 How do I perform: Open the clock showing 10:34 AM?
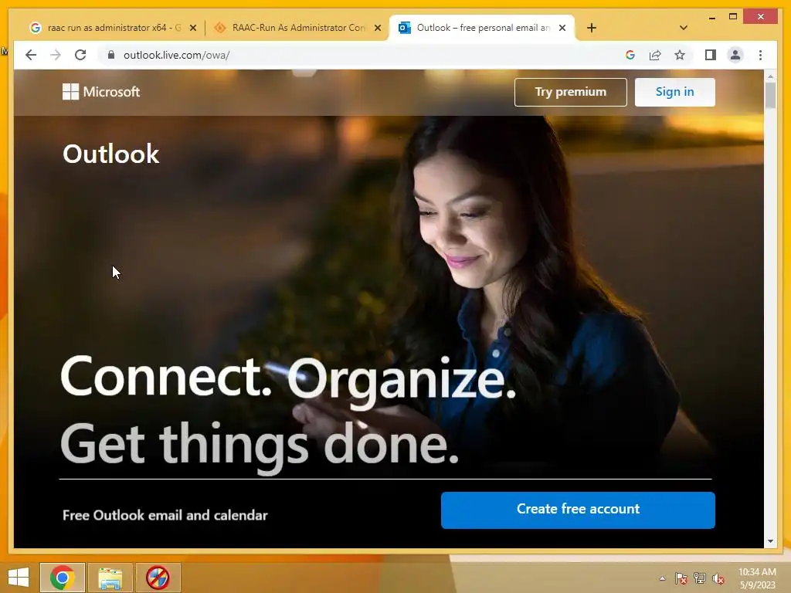click(x=757, y=578)
